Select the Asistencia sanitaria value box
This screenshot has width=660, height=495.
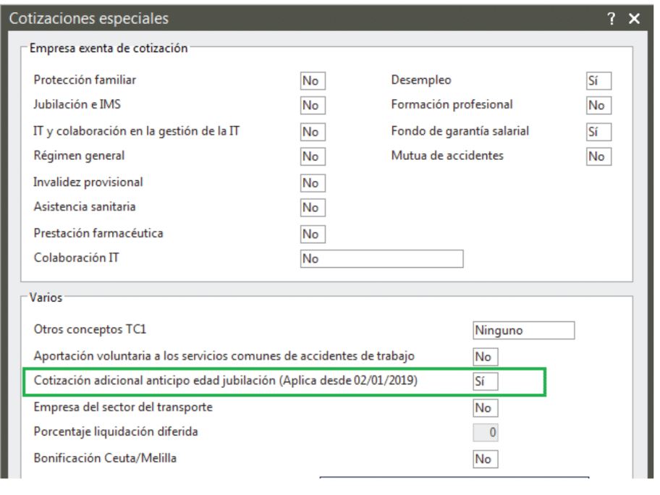click(313, 208)
